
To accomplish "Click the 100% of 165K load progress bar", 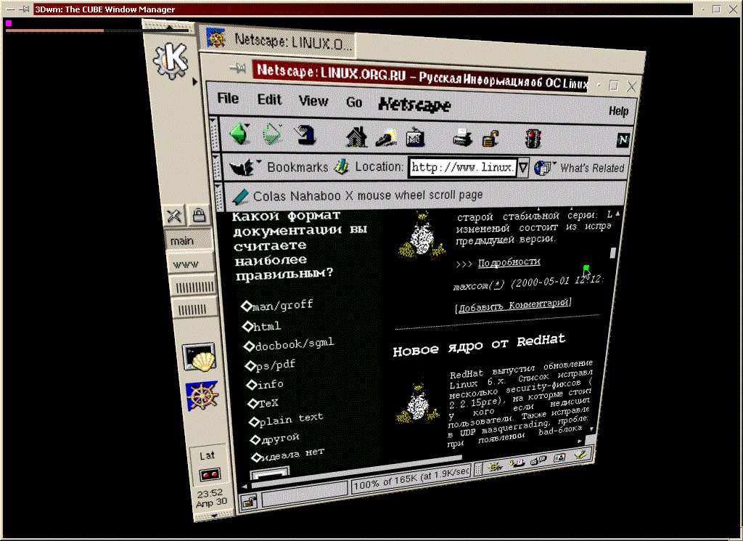I will point(411,480).
